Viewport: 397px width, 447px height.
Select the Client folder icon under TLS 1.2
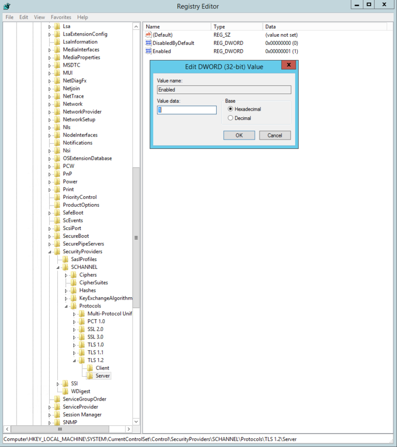pyautogui.click(x=90, y=368)
